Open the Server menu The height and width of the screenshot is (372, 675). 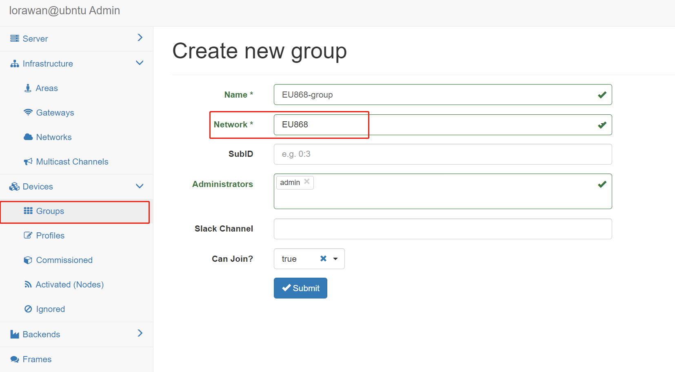tap(77, 39)
